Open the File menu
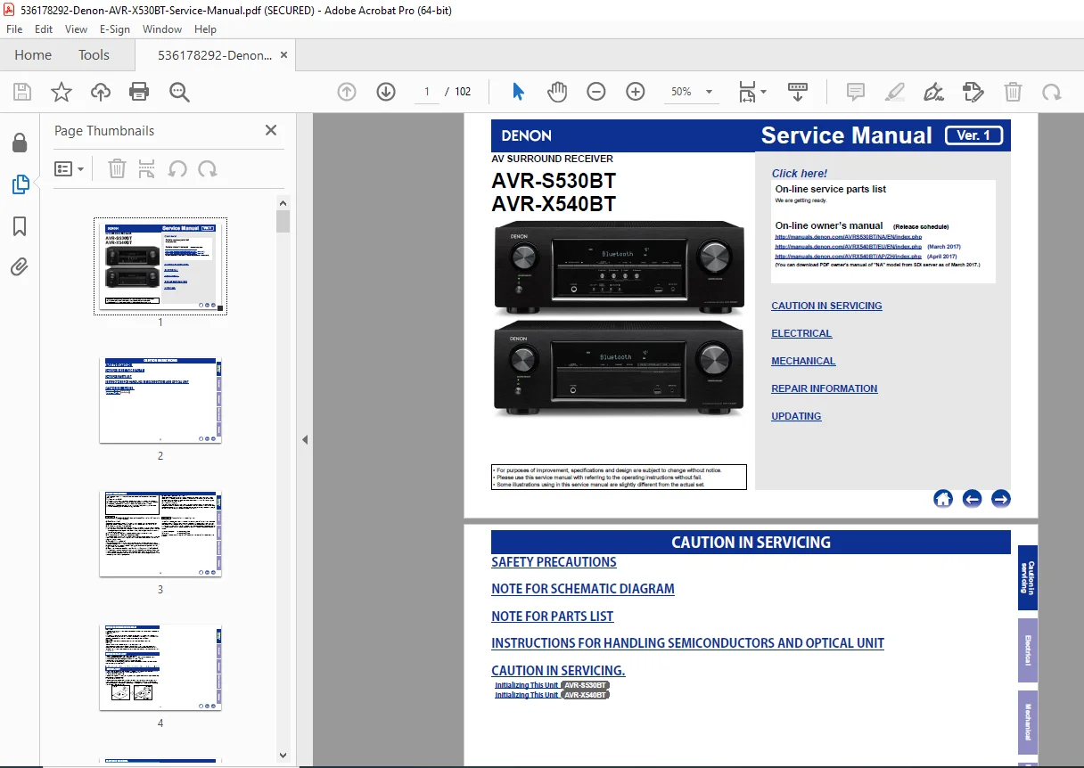 (x=14, y=29)
